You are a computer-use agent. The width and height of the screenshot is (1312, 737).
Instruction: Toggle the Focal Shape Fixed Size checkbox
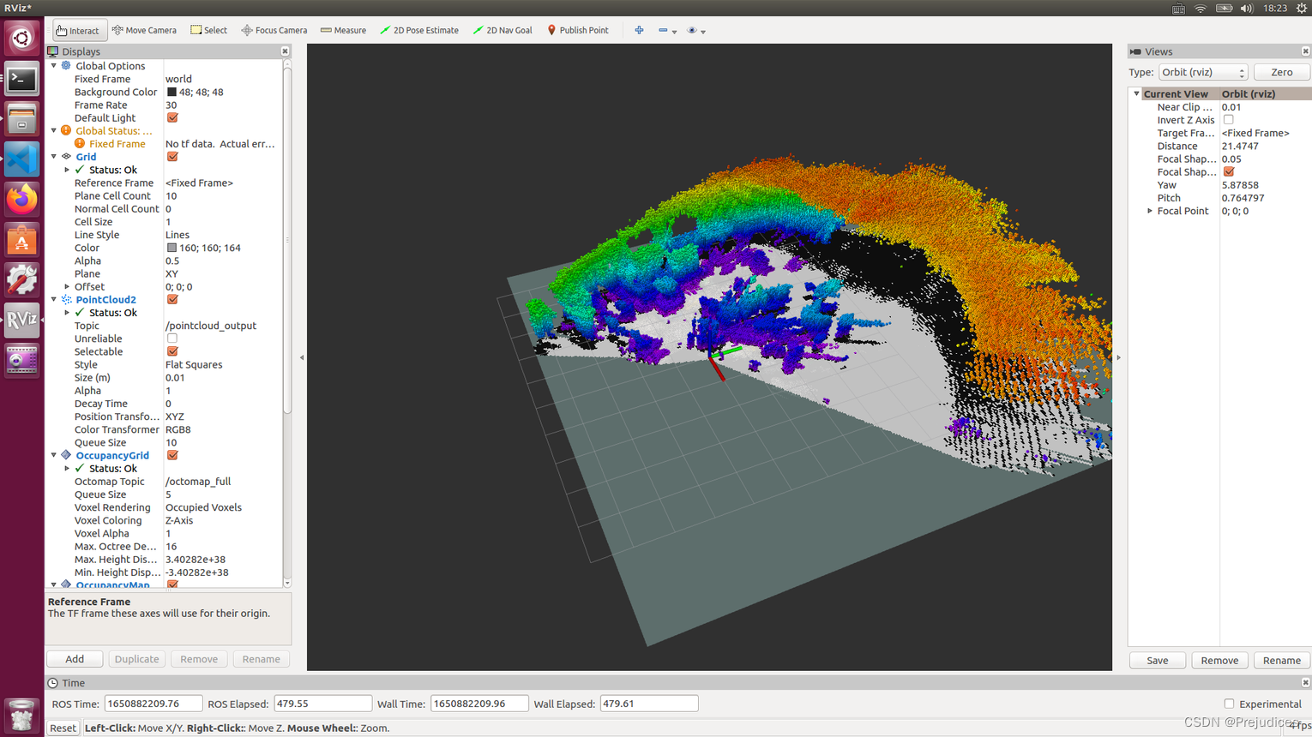click(x=1229, y=171)
